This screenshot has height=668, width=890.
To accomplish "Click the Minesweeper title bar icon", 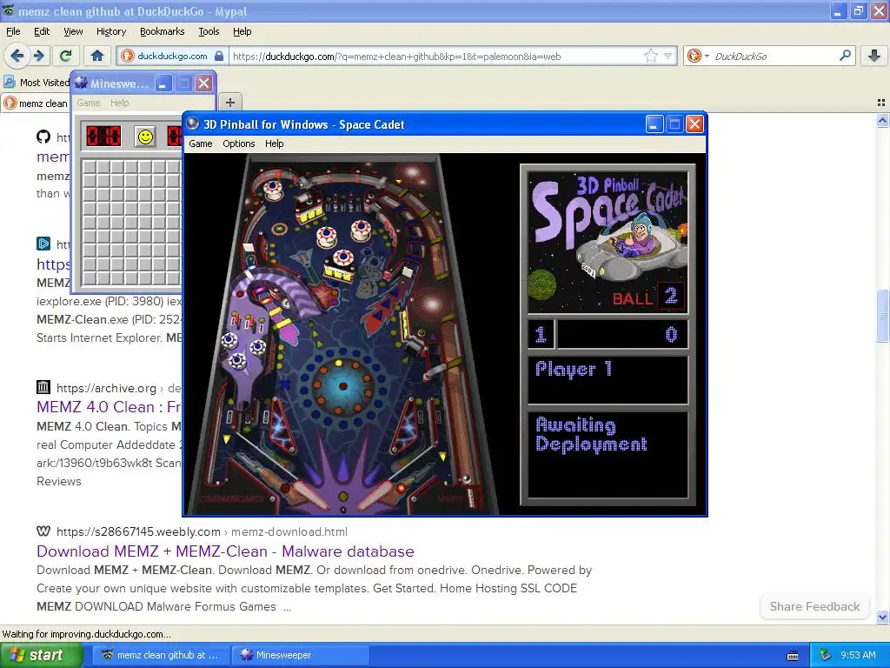I will pos(81,83).
